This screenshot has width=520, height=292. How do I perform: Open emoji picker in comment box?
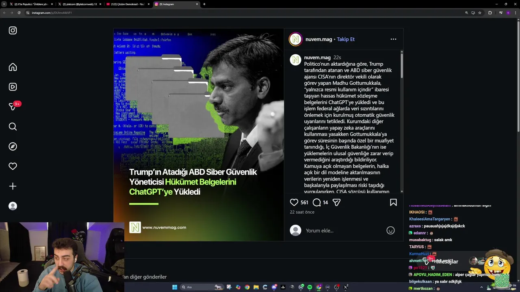click(x=390, y=230)
